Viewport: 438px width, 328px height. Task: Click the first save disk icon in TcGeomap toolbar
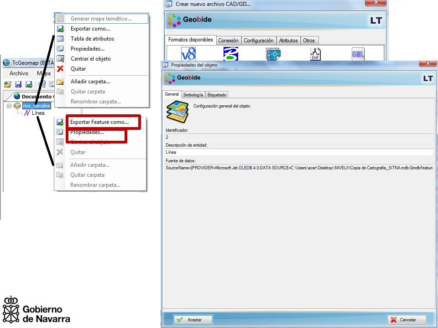click(x=18, y=84)
